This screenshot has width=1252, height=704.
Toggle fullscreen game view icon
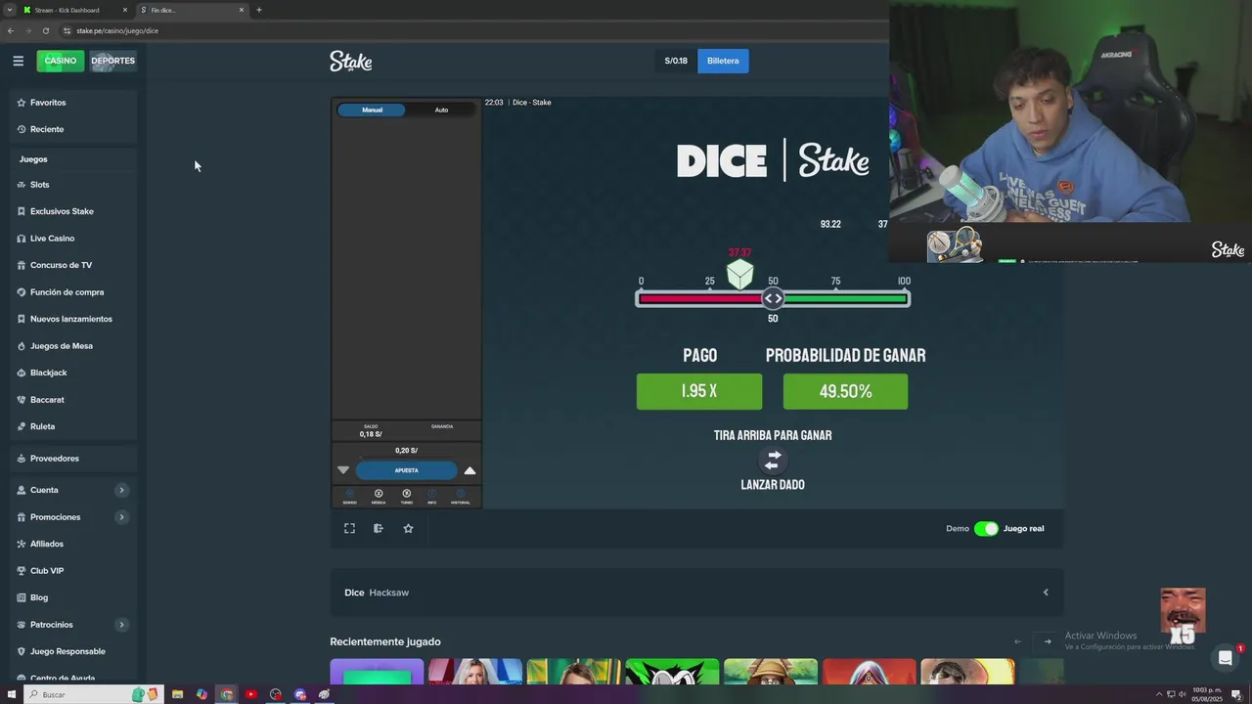click(349, 528)
